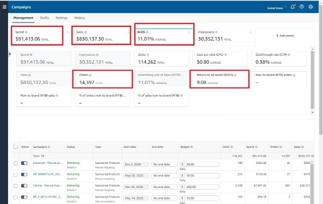Open the account profile icon
323x204 pixels.
(x=311, y=7)
